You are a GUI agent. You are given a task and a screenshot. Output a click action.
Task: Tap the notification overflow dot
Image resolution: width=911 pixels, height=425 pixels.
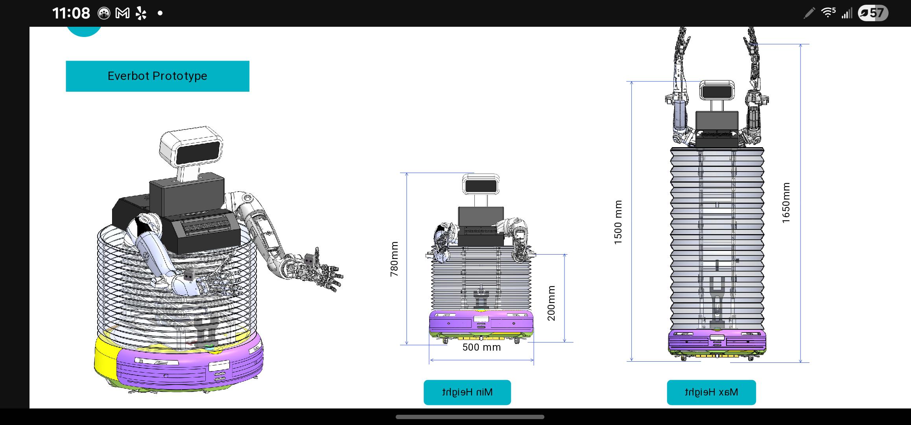(x=160, y=13)
